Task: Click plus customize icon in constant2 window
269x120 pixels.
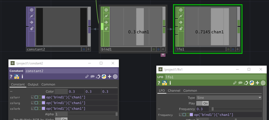Action: coord(110,76)
